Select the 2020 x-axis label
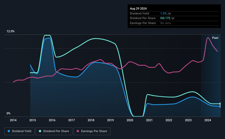 (130, 120)
